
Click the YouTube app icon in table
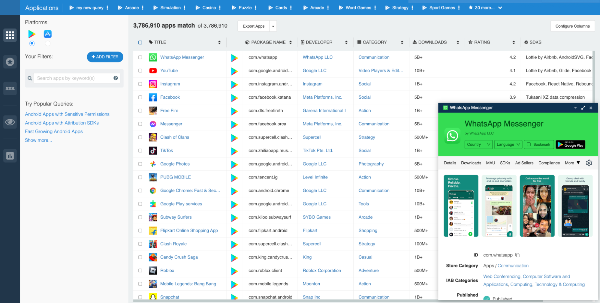tap(153, 70)
